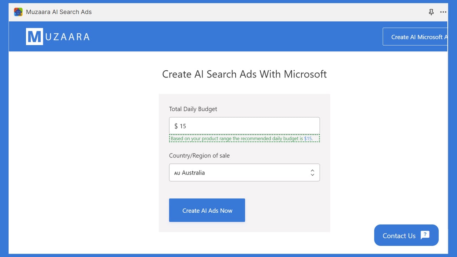Click the Total Daily Budget label
Viewport: 457px width, 257px height.
pos(193,109)
